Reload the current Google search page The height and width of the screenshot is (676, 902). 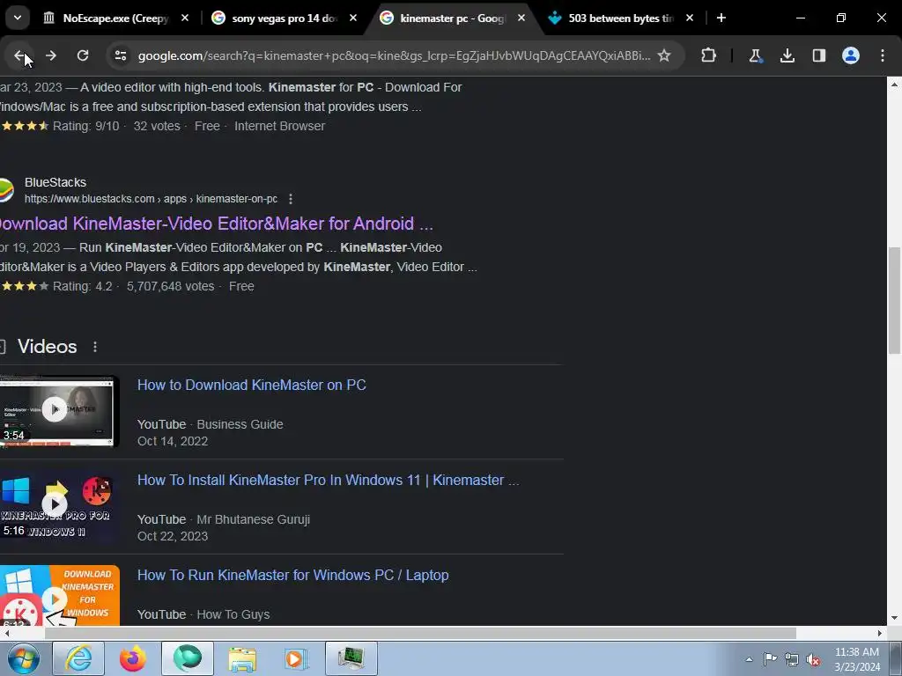pyautogui.click(x=83, y=55)
